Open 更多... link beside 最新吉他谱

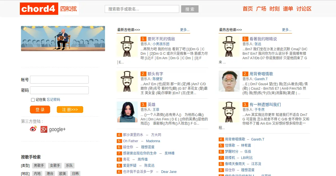tap(185, 30)
